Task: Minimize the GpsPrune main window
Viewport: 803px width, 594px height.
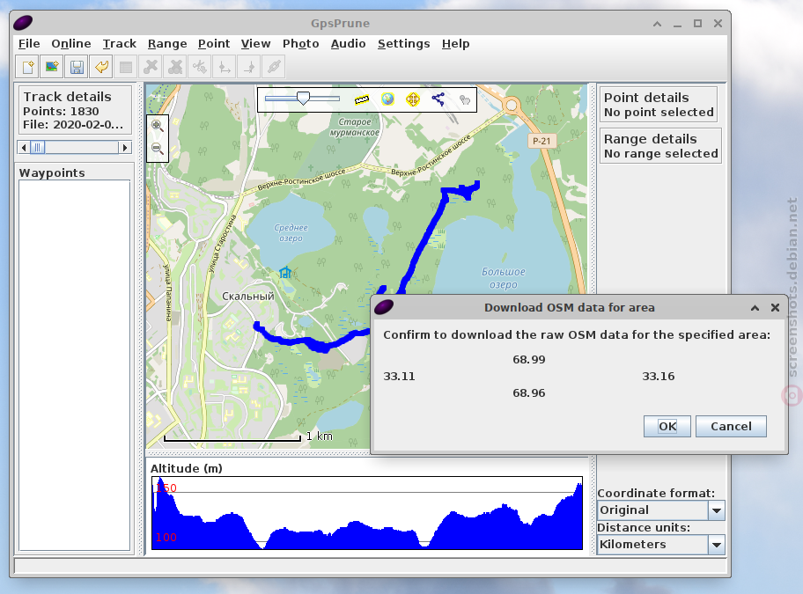Action: coord(678,24)
